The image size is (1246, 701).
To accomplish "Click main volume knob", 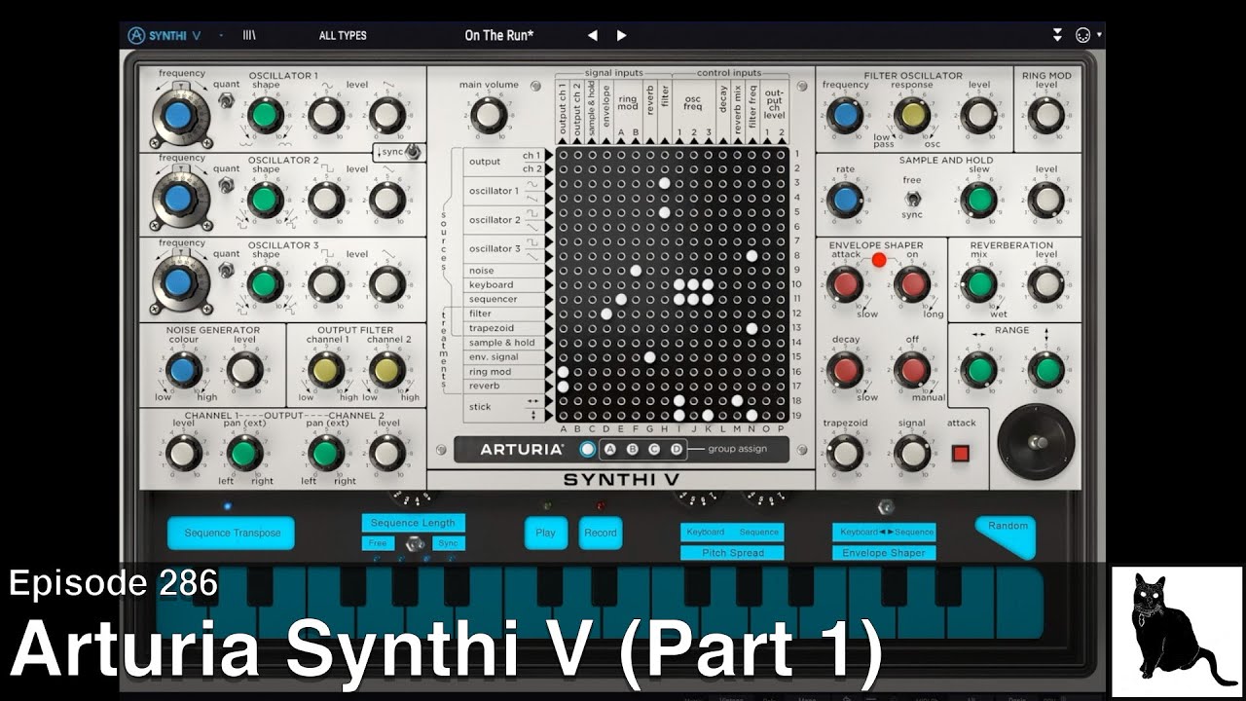I will 489,116.
